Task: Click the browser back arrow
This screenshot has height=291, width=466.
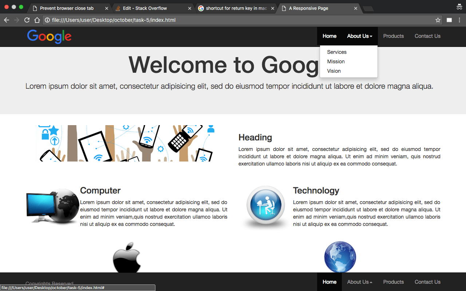Action: click(6, 20)
